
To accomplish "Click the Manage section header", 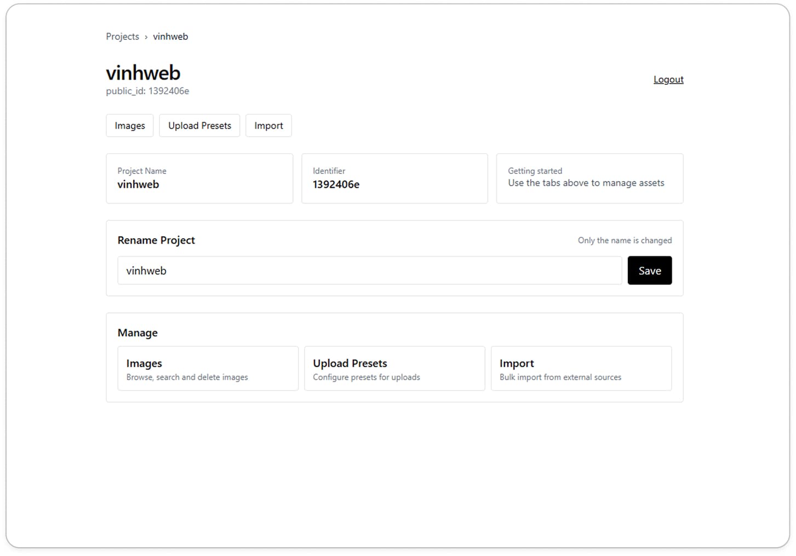I will (138, 333).
